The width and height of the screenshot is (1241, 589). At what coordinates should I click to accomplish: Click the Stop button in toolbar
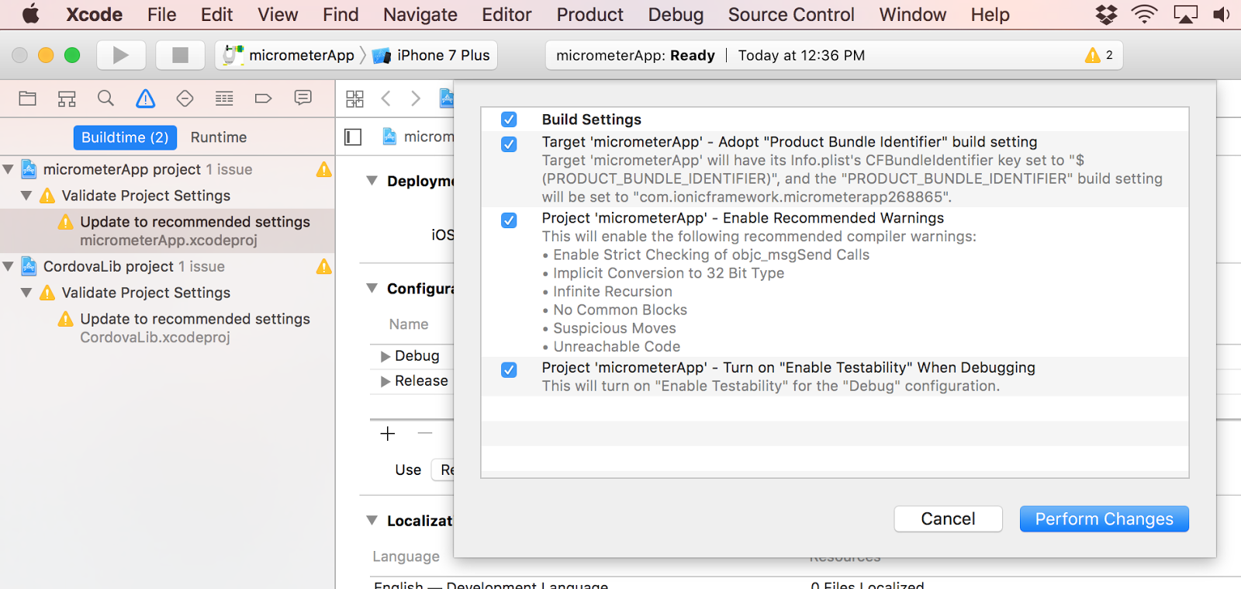(180, 55)
